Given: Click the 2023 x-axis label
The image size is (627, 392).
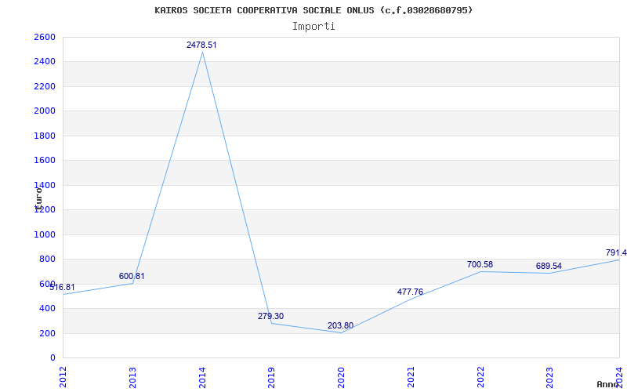Looking at the screenshot, I should (550, 377).
